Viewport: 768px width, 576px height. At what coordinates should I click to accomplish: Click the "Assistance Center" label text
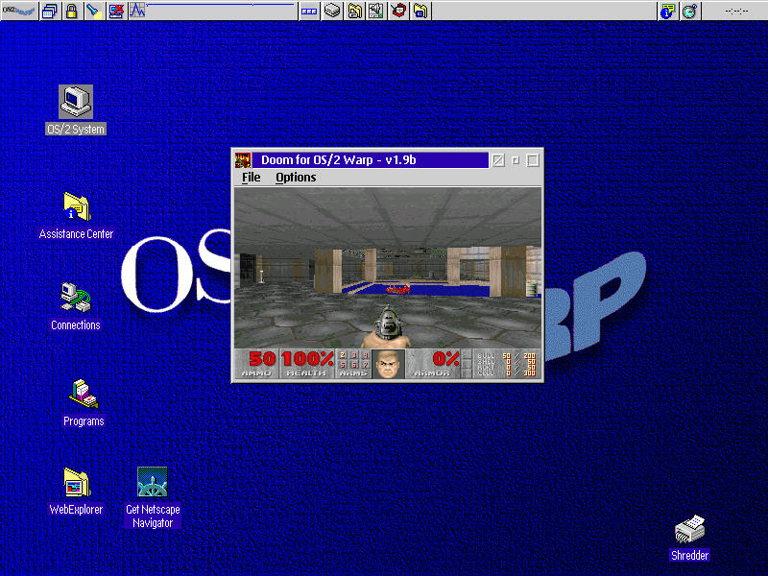pyautogui.click(x=76, y=234)
